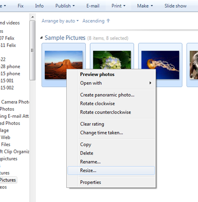
Task: Click the sidebar scroll up arrow
Action: pos(33,17)
